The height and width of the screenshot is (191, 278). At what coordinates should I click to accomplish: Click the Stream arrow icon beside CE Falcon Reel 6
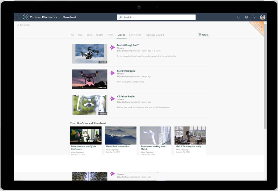(x=112, y=98)
